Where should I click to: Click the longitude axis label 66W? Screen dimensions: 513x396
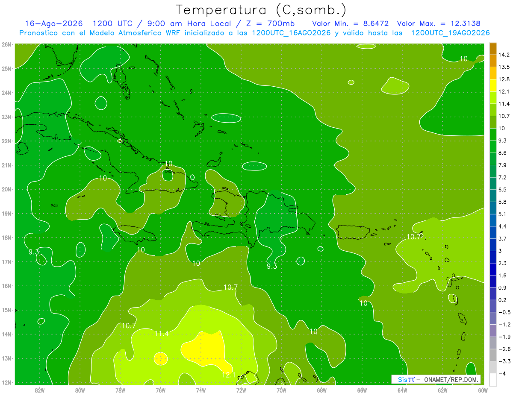pos(362,390)
